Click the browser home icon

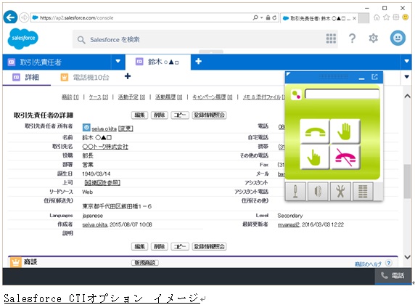click(377, 17)
